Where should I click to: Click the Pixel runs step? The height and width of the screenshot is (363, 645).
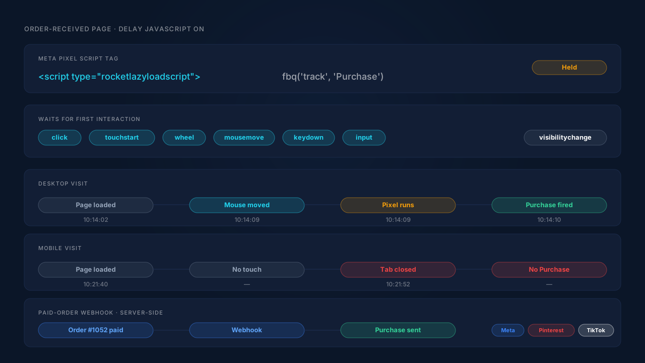(x=398, y=205)
